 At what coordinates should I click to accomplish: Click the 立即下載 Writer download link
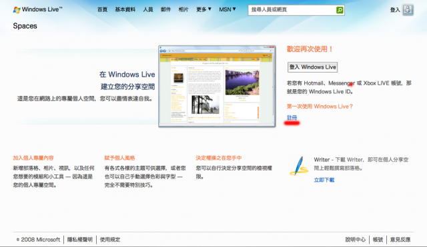point(324,180)
